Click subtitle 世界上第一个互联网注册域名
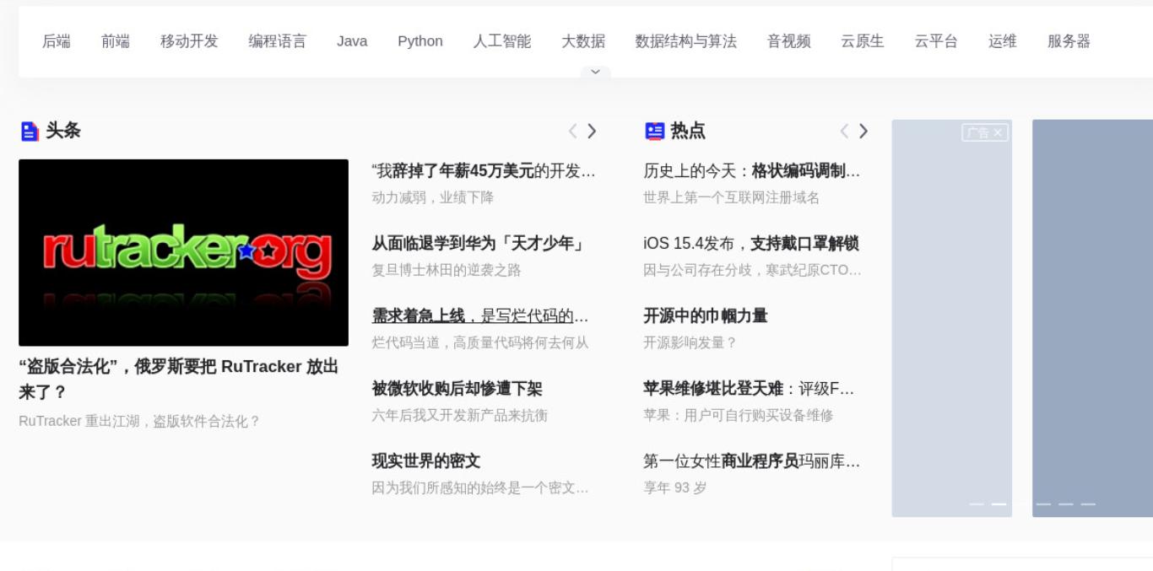Viewport: 1153px width, 571px height. (x=732, y=197)
